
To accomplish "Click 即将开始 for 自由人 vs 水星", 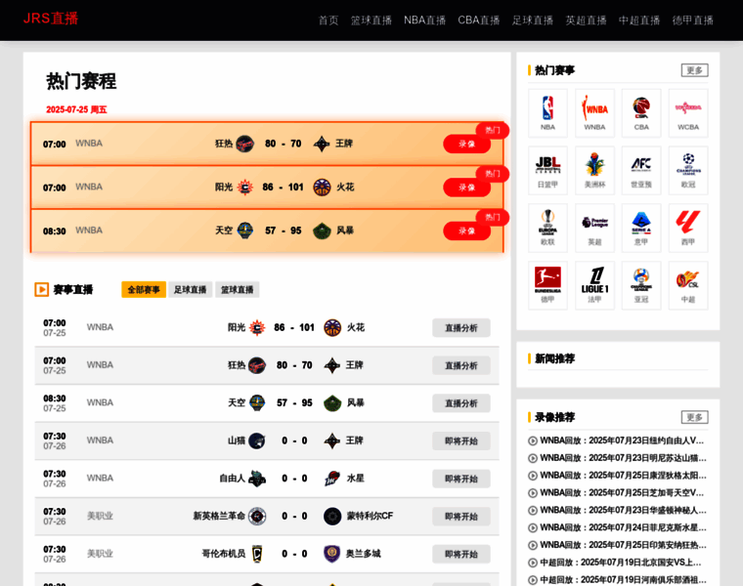I will [461, 479].
